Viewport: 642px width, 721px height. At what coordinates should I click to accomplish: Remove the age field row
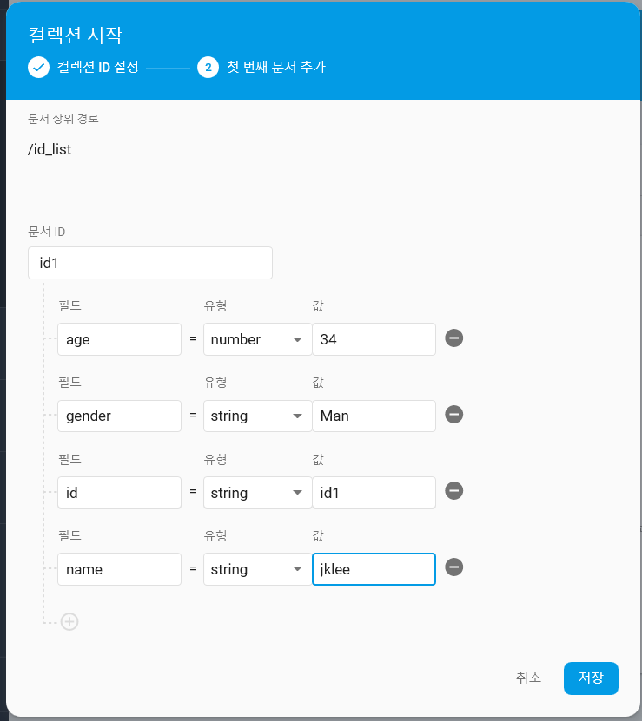(453, 338)
